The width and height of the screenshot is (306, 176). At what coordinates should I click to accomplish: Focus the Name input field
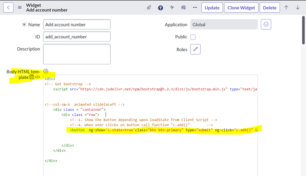[x=77, y=24]
